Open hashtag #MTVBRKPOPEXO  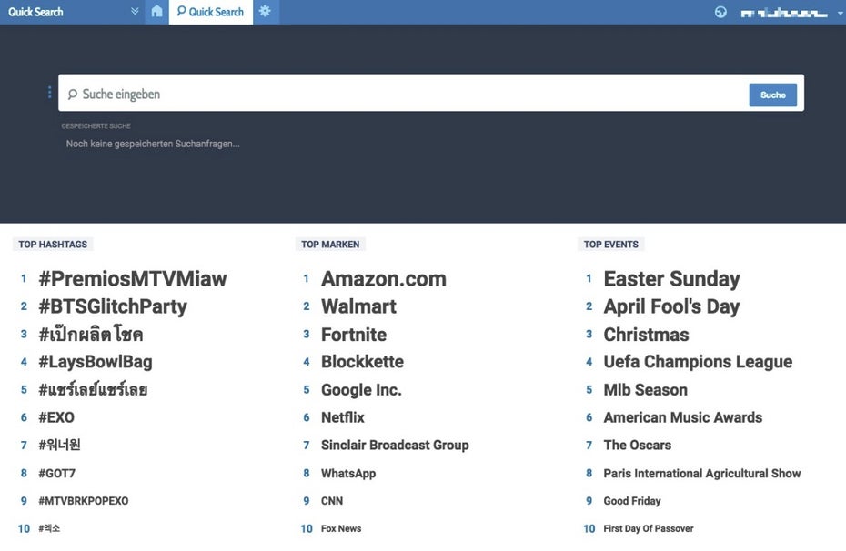pyautogui.click(x=83, y=501)
